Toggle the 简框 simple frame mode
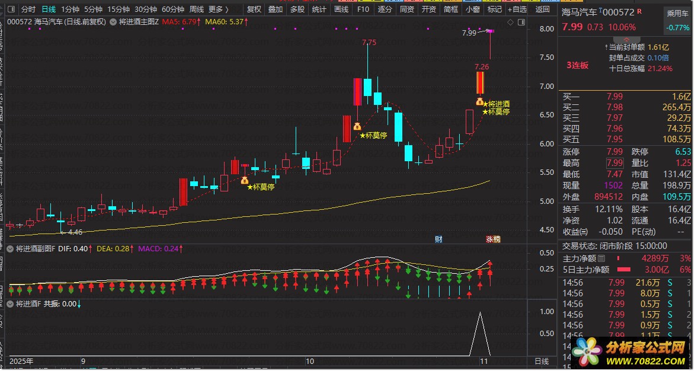Image resolution: width=695 pixels, height=371 pixels. click(x=450, y=9)
